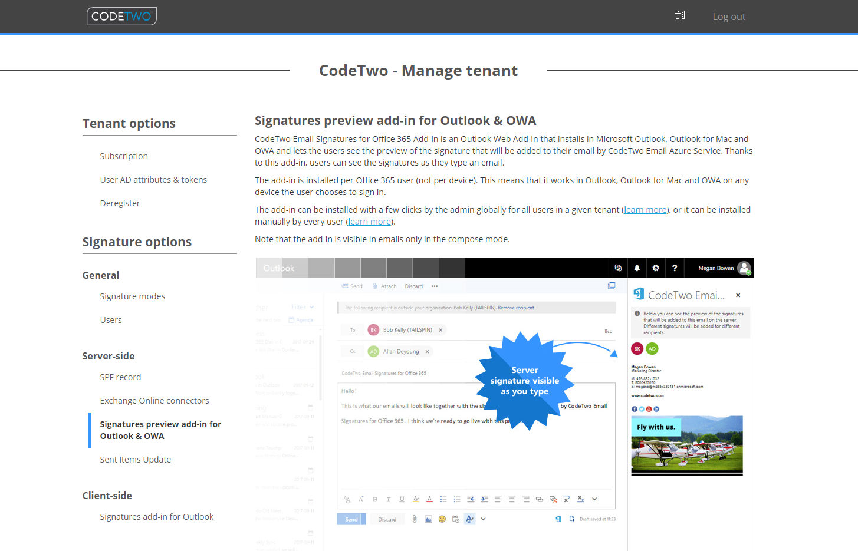Image resolution: width=858 pixels, height=551 pixels.
Task: Open the chevron next to the highlight tool
Action: [x=484, y=519]
